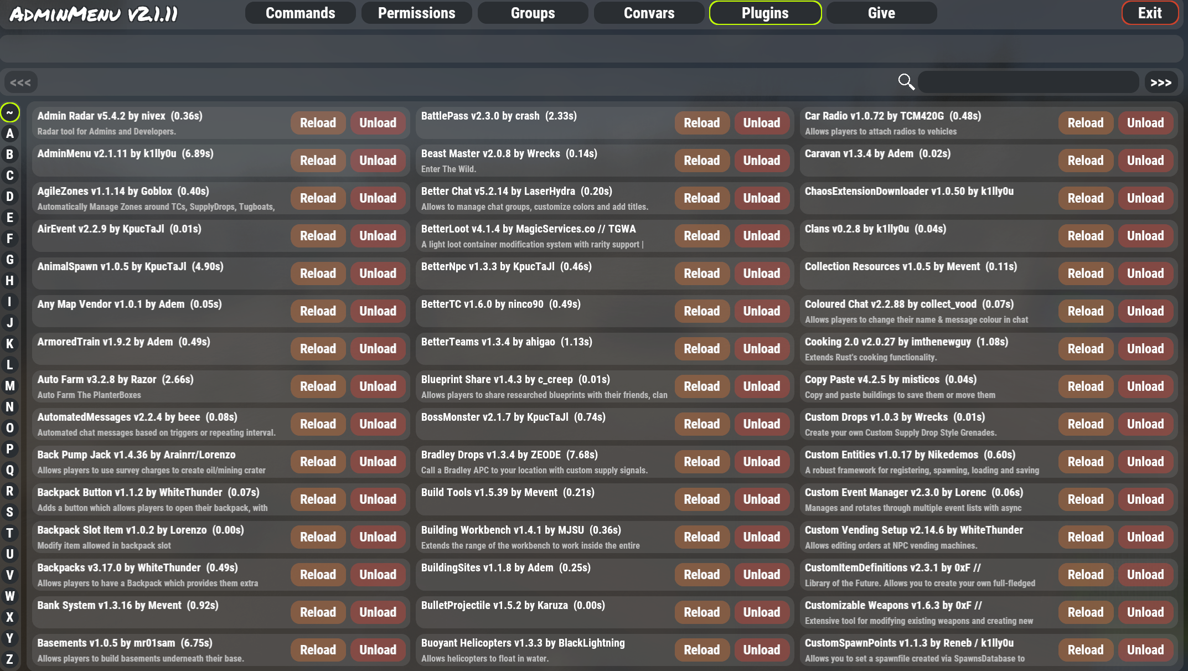Go to previous page with <<< arrow
The width and height of the screenshot is (1188, 671).
(x=20, y=82)
